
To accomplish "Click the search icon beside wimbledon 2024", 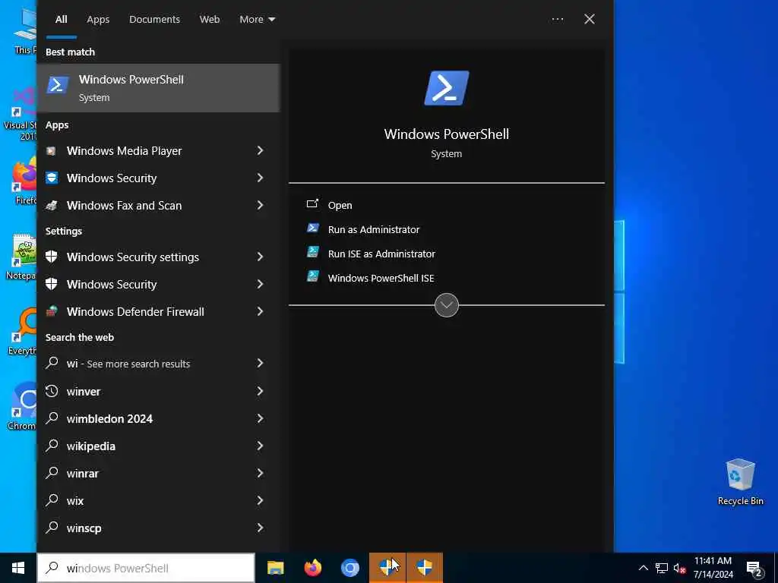I will point(52,418).
